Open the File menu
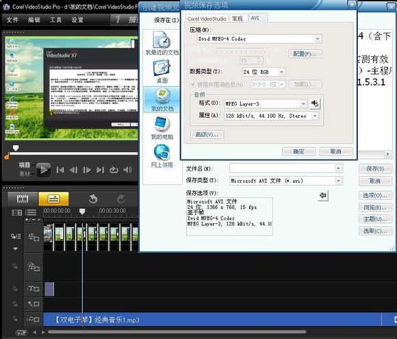 [12, 20]
